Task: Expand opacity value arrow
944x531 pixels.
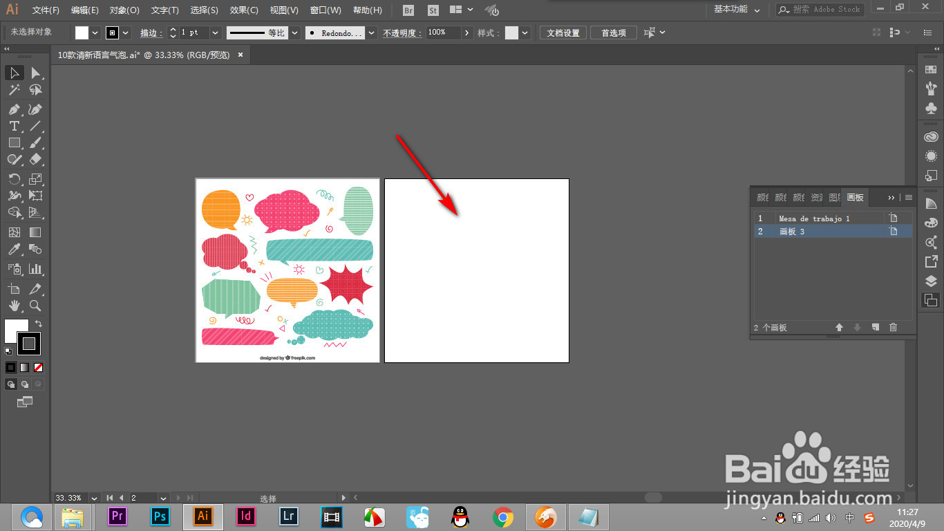Action: pos(467,32)
